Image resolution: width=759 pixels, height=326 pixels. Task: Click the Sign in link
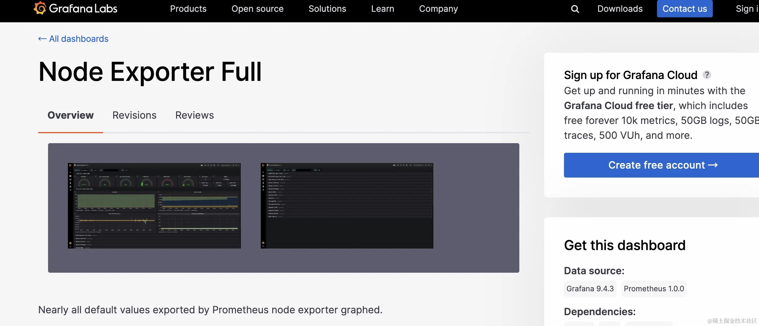point(747,9)
